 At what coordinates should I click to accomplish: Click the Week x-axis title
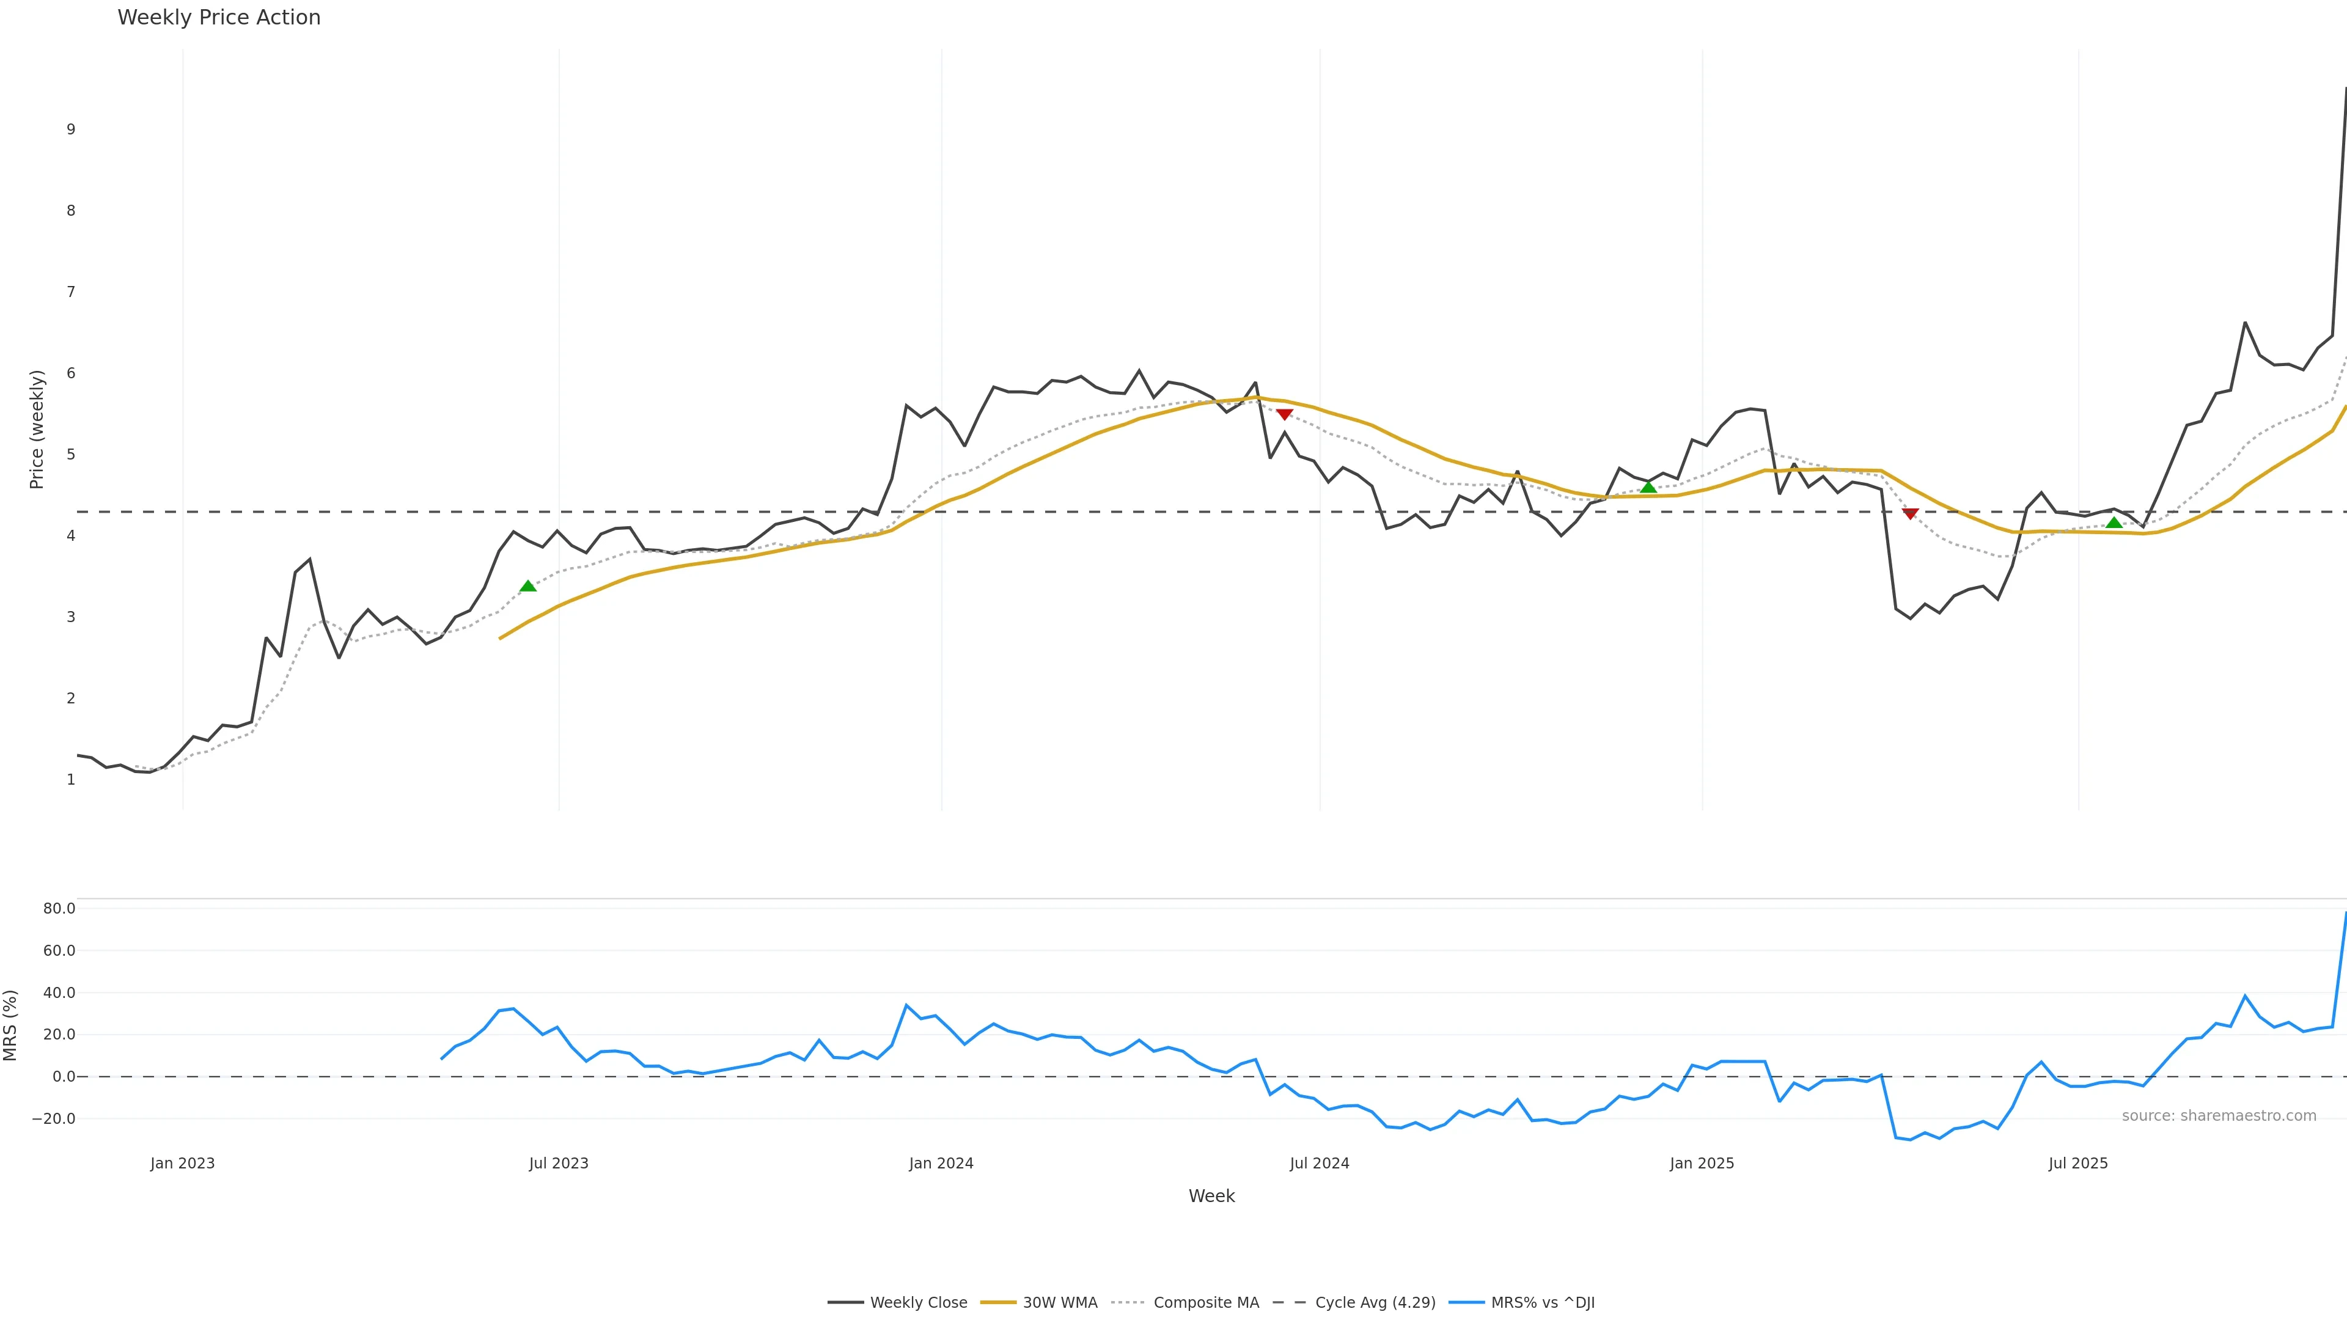[x=1211, y=1196]
